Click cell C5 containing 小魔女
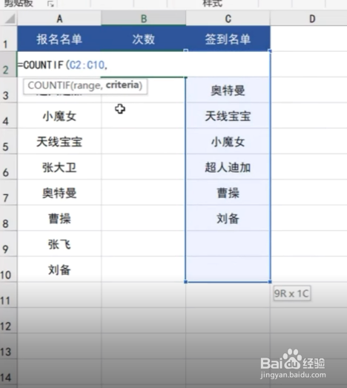 (x=228, y=141)
